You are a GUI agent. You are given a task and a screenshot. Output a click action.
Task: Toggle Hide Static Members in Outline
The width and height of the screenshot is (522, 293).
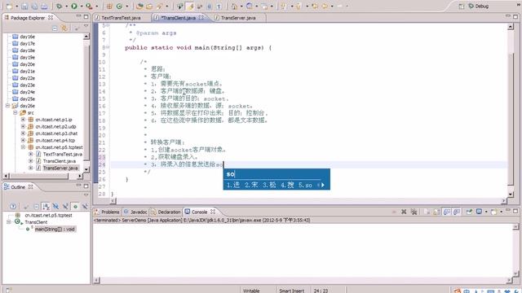click(x=65, y=206)
